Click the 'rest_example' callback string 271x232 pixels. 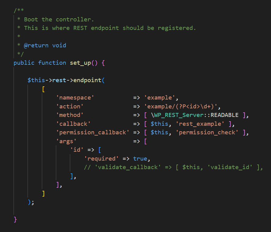pyautogui.click(x=200, y=124)
